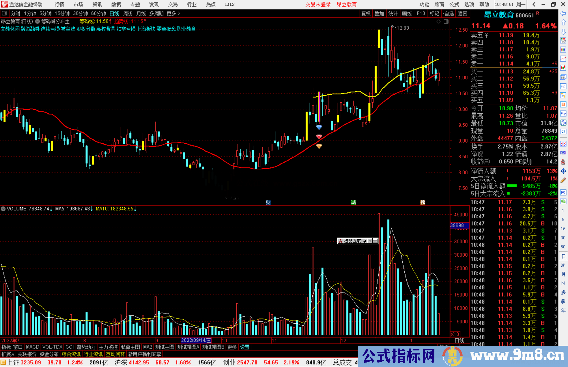Open the F10 company info sidebar icon
This screenshot has height=367, width=568.
(563, 86)
